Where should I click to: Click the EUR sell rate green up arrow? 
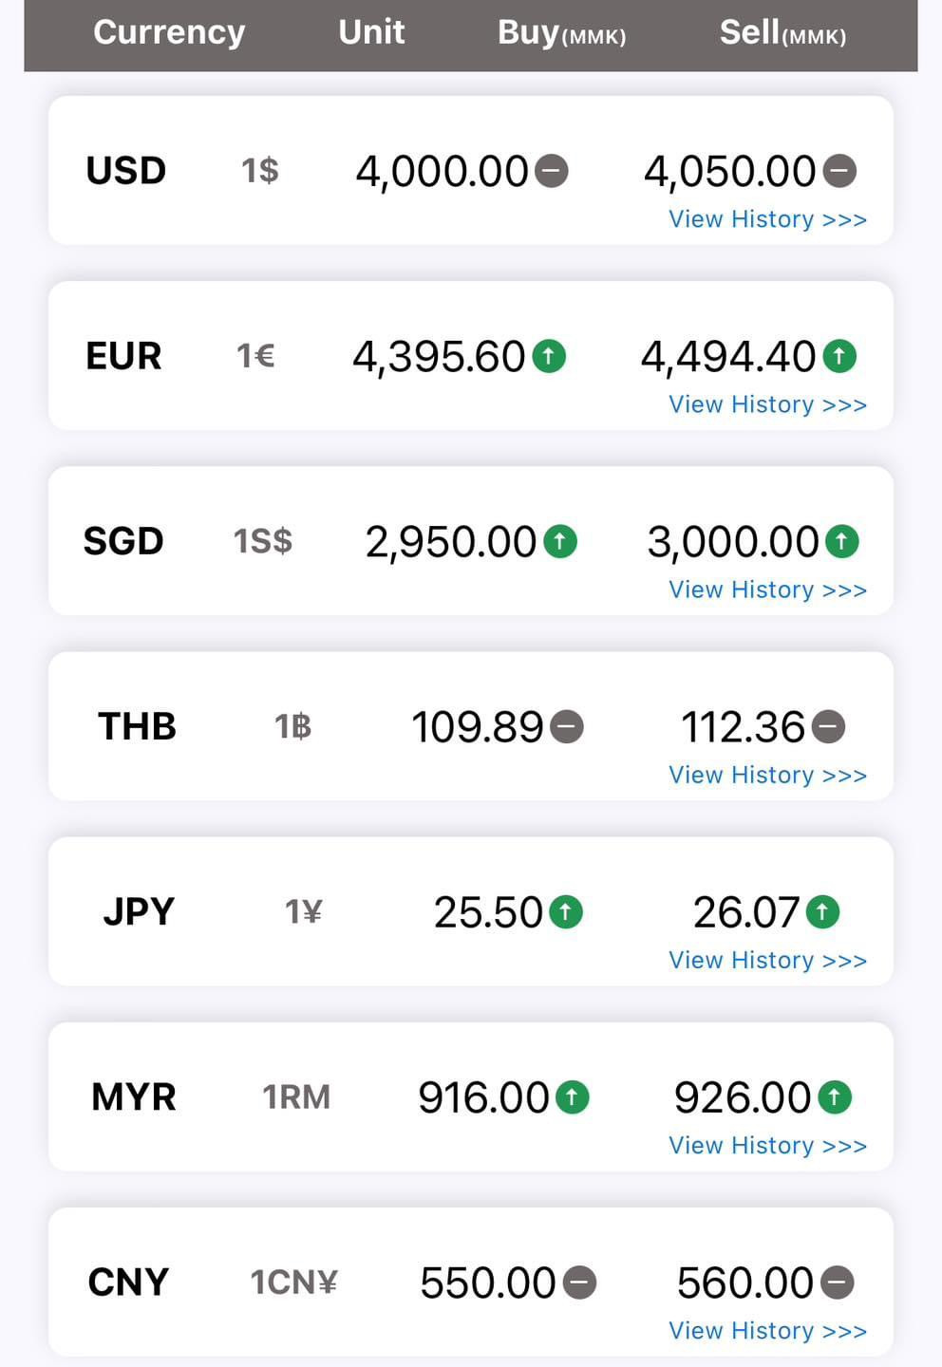(838, 356)
